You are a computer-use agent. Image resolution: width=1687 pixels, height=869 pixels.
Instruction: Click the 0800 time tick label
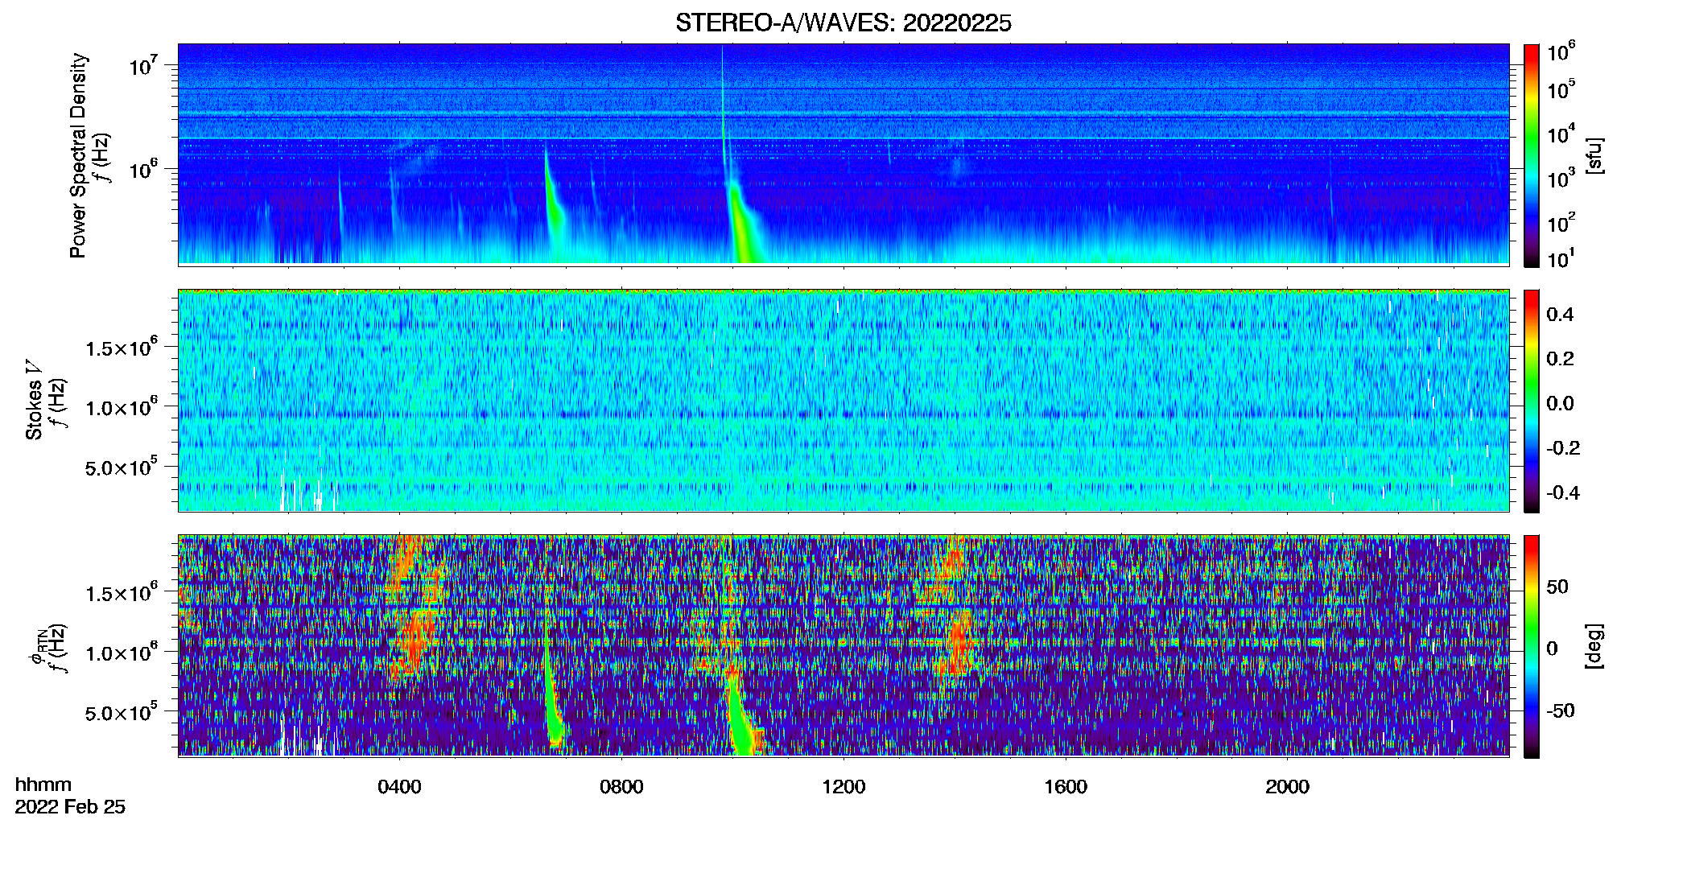[x=621, y=787]
